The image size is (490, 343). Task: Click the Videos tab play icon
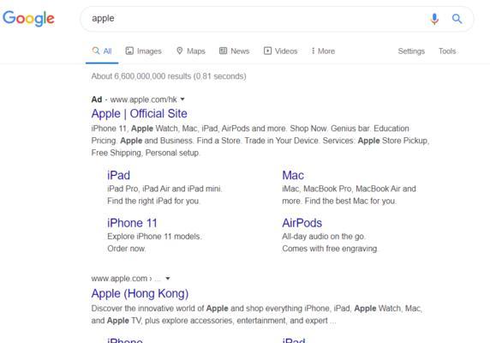coord(267,51)
